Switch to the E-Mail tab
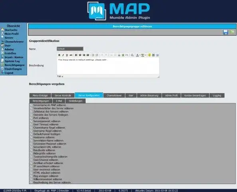The height and width of the screenshot is (192, 237). point(59,101)
